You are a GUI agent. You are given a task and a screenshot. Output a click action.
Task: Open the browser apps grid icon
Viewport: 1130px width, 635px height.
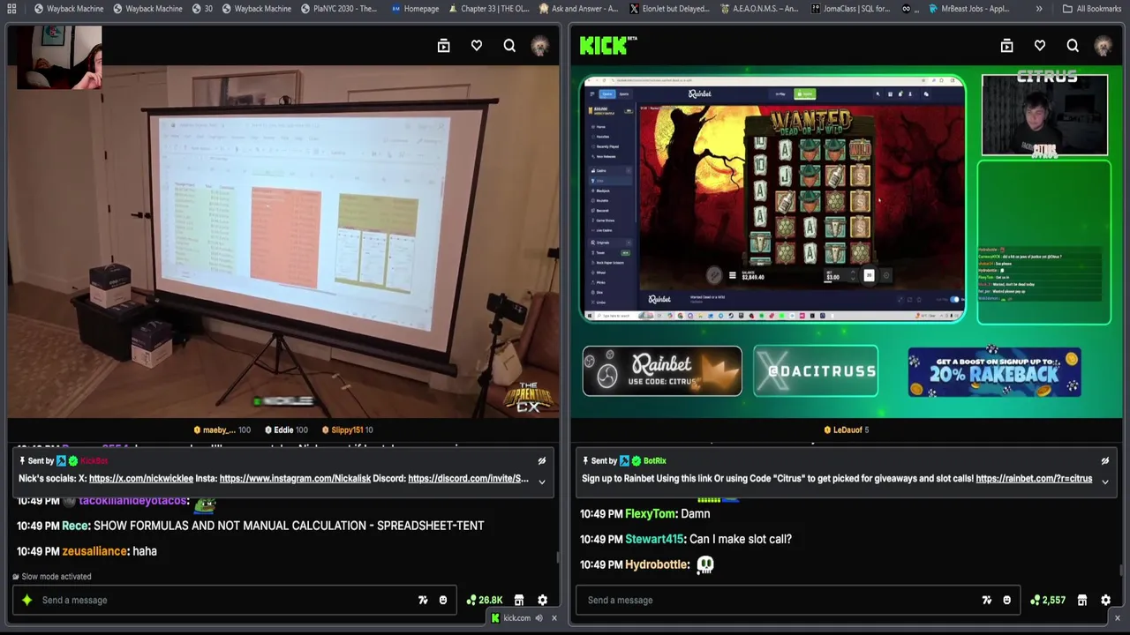point(11,9)
